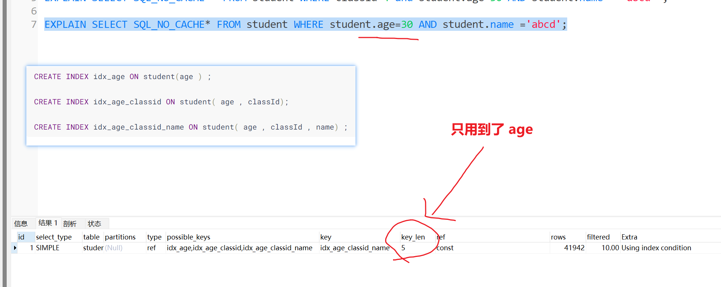The width and height of the screenshot is (721, 287).
Task: Select the SIMPLE cell in results
Action: (x=48, y=248)
